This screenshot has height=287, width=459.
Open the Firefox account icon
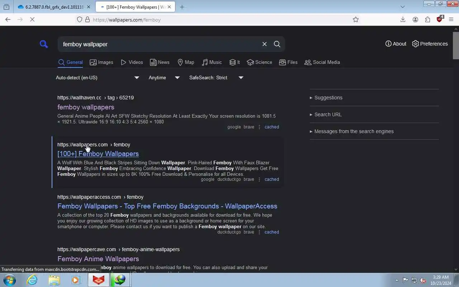tap(415, 20)
